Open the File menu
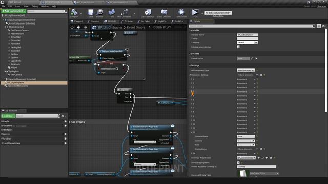Viewport: 328px width, 184px height. coord(4,6)
